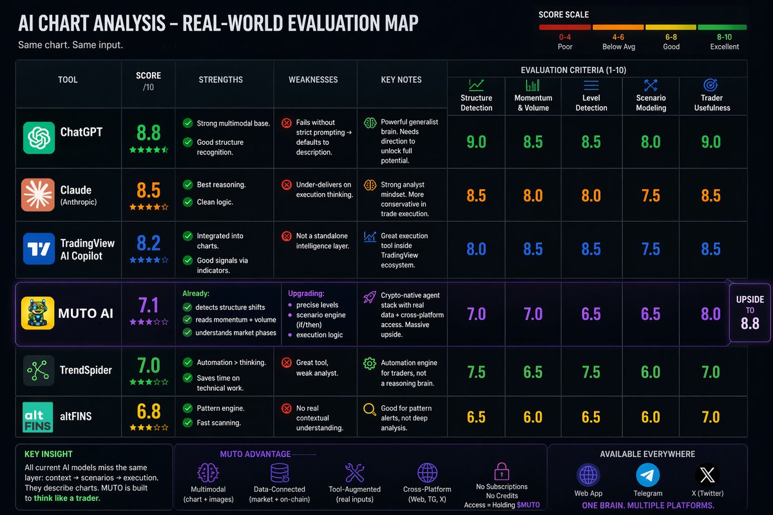
Task: Click the check beside 'Automation > thinking.'
Action: (x=187, y=362)
